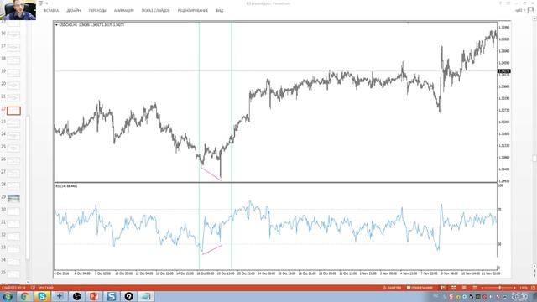This screenshot has height=302, width=537.
Task: Click the slide counter in status bar
Action: (x=13, y=288)
